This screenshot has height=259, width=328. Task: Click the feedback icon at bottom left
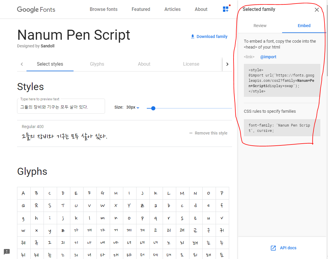click(x=7, y=251)
